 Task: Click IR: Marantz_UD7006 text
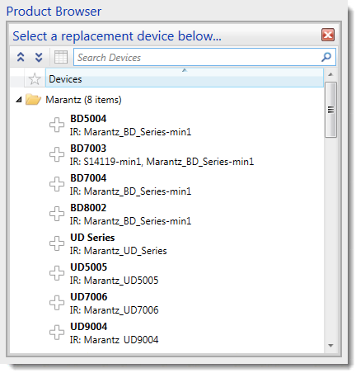click(x=115, y=310)
